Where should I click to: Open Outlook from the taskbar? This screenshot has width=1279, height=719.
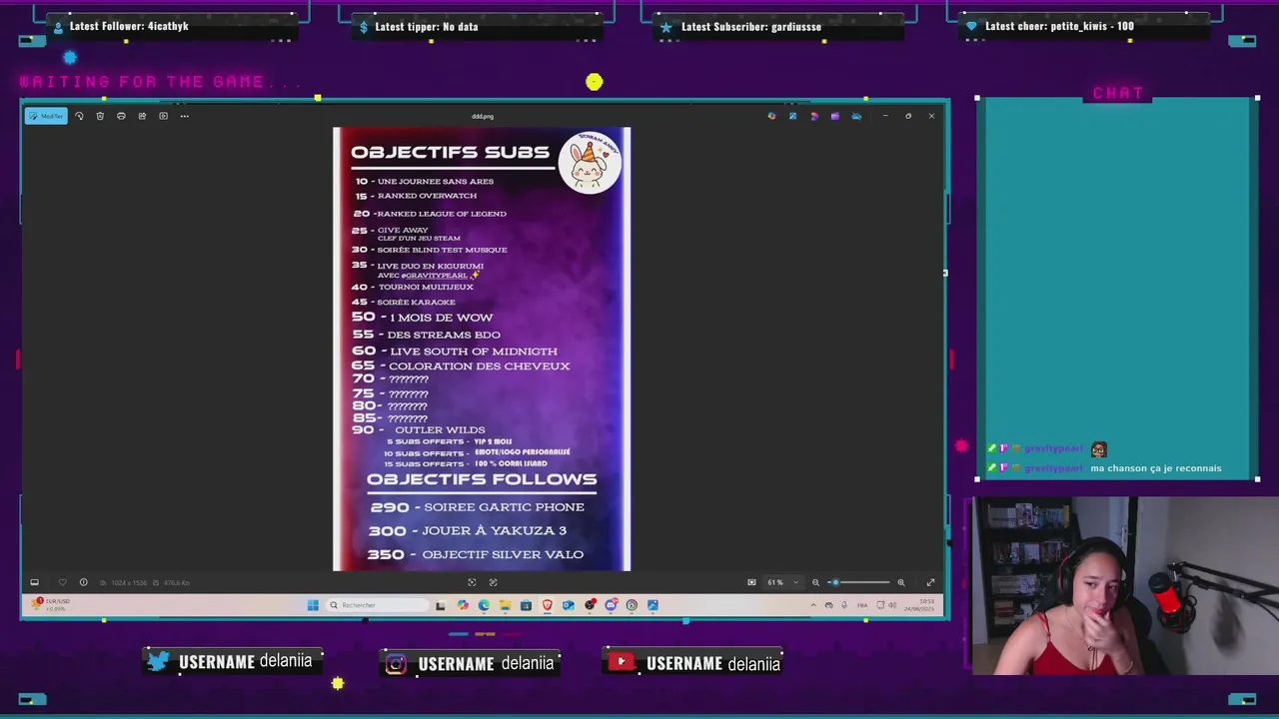[569, 604]
